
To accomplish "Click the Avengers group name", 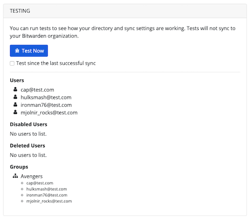I will (32, 176).
